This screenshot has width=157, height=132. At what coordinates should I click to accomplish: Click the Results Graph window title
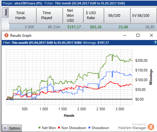pyautogui.click(x=21, y=36)
